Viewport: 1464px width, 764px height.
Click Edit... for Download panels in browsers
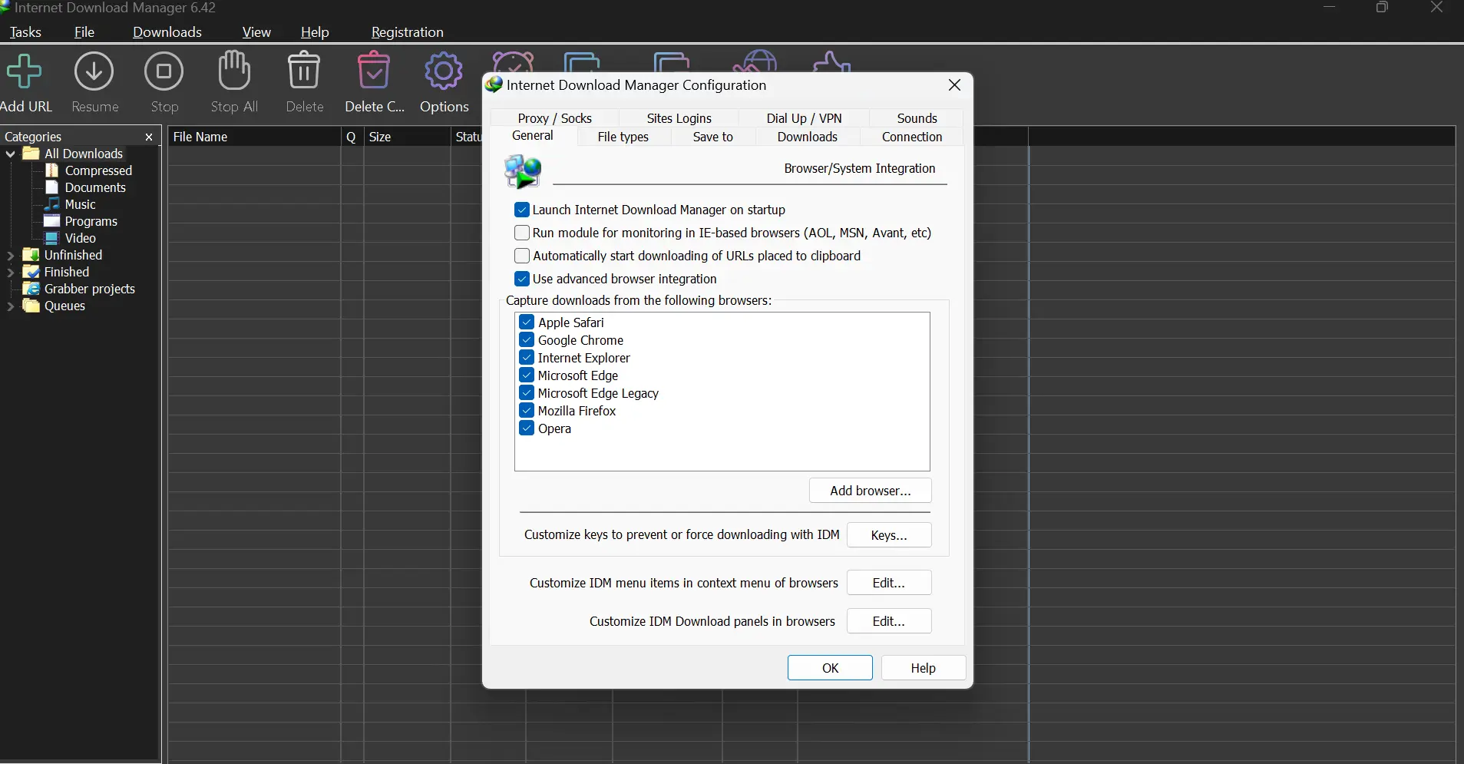889,621
